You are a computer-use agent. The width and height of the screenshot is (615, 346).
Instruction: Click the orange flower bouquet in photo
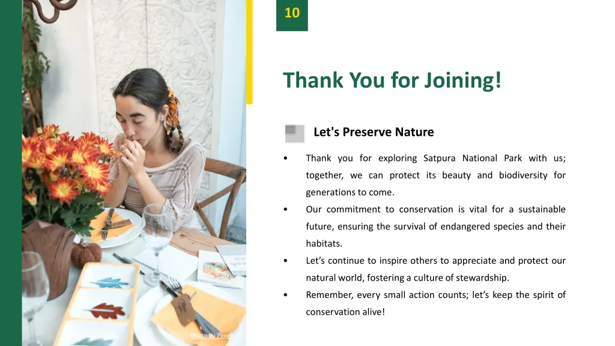(66, 165)
